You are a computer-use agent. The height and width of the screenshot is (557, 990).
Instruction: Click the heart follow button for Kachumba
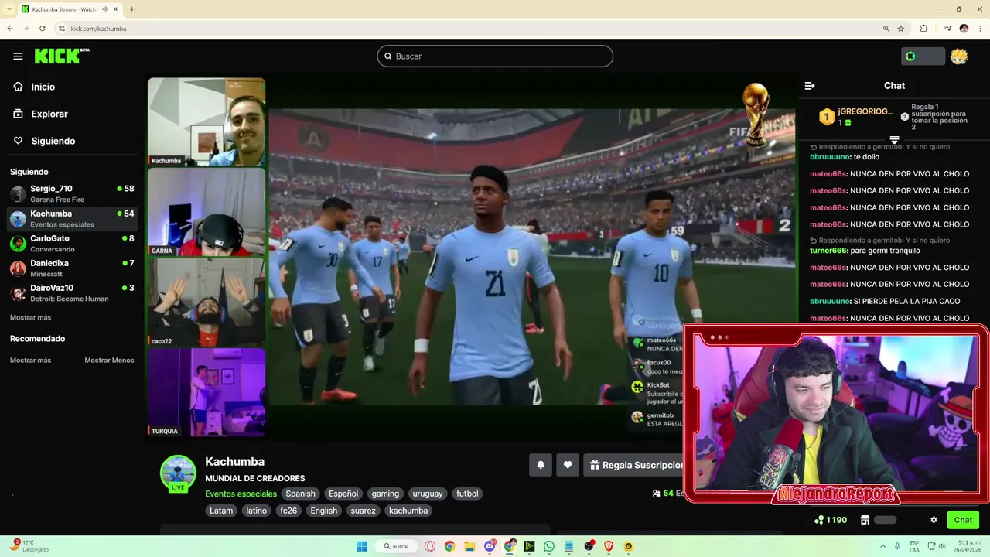point(568,465)
